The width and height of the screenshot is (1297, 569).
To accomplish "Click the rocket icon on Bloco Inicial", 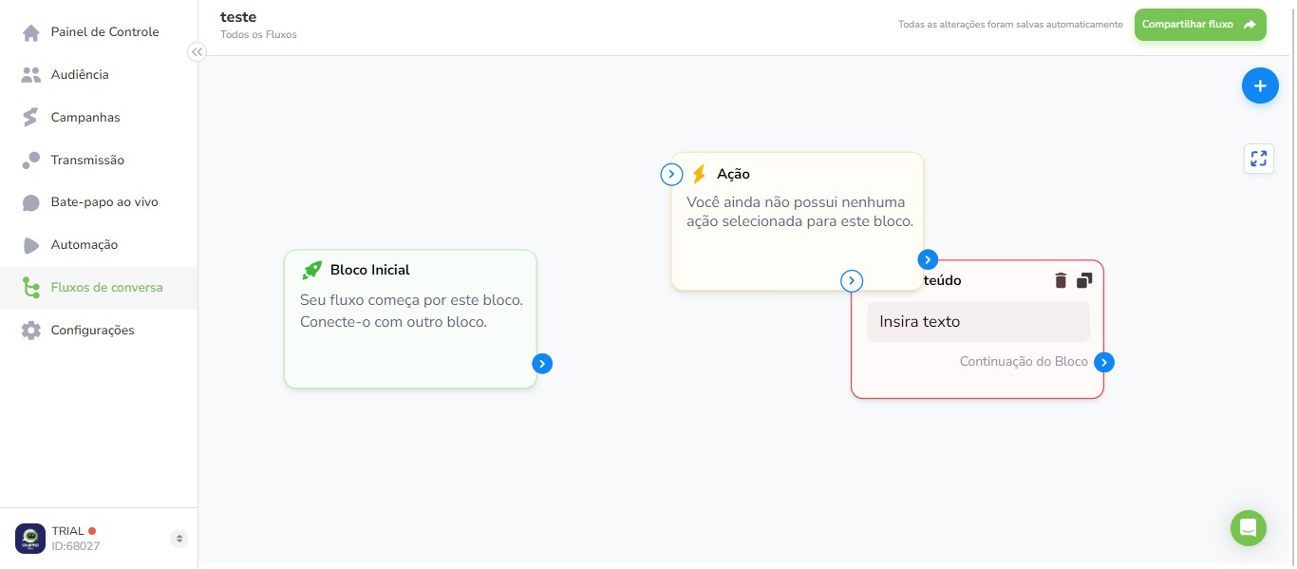I will [311, 270].
